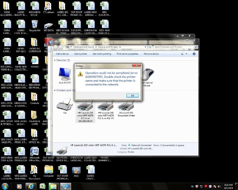Screen dimensions: 238x190
Task: Expand arrow after Devices and Printers breadcrumb
Action: 120,47
